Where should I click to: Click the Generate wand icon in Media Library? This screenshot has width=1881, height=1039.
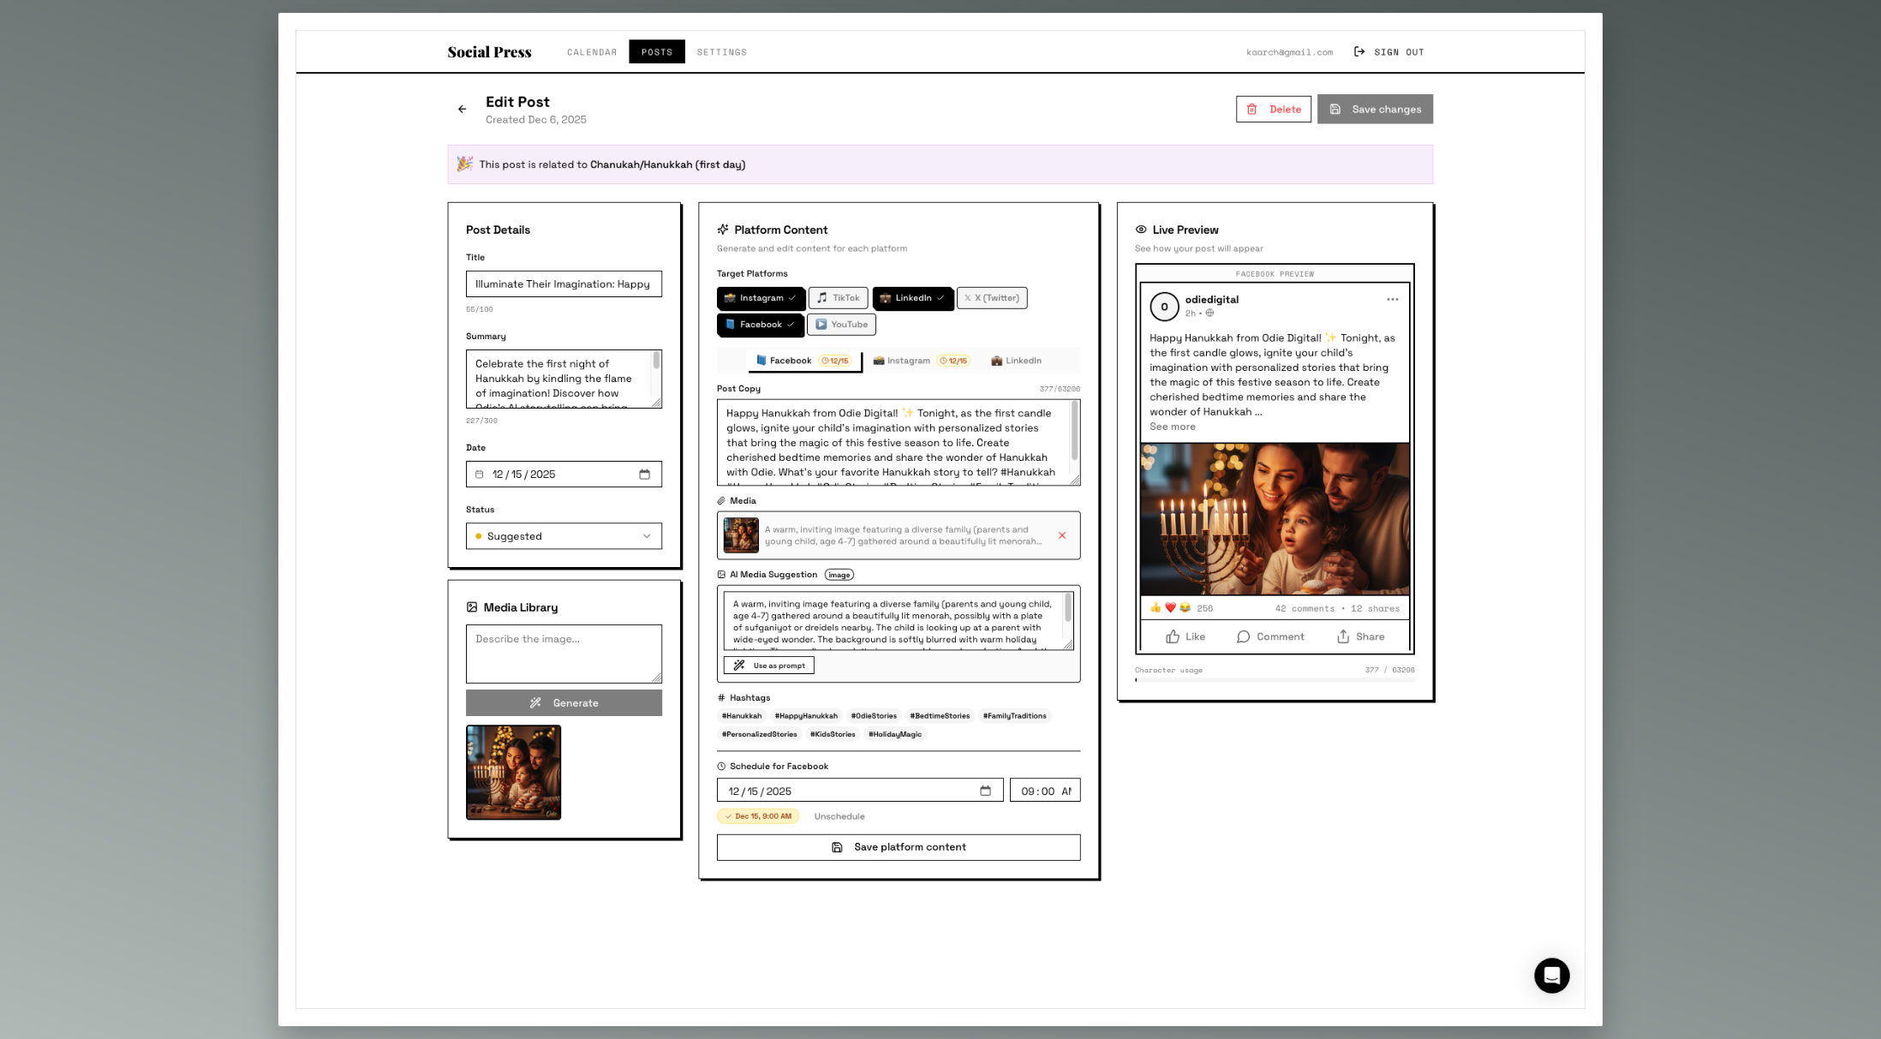535,702
